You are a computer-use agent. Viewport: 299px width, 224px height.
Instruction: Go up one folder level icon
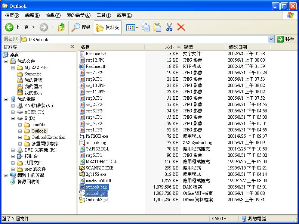tap(62, 27)
